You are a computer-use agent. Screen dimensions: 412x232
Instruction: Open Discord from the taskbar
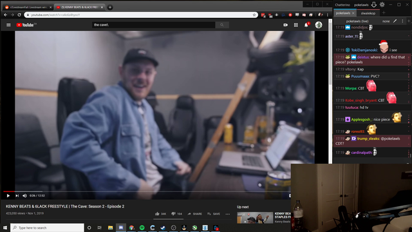121,227
